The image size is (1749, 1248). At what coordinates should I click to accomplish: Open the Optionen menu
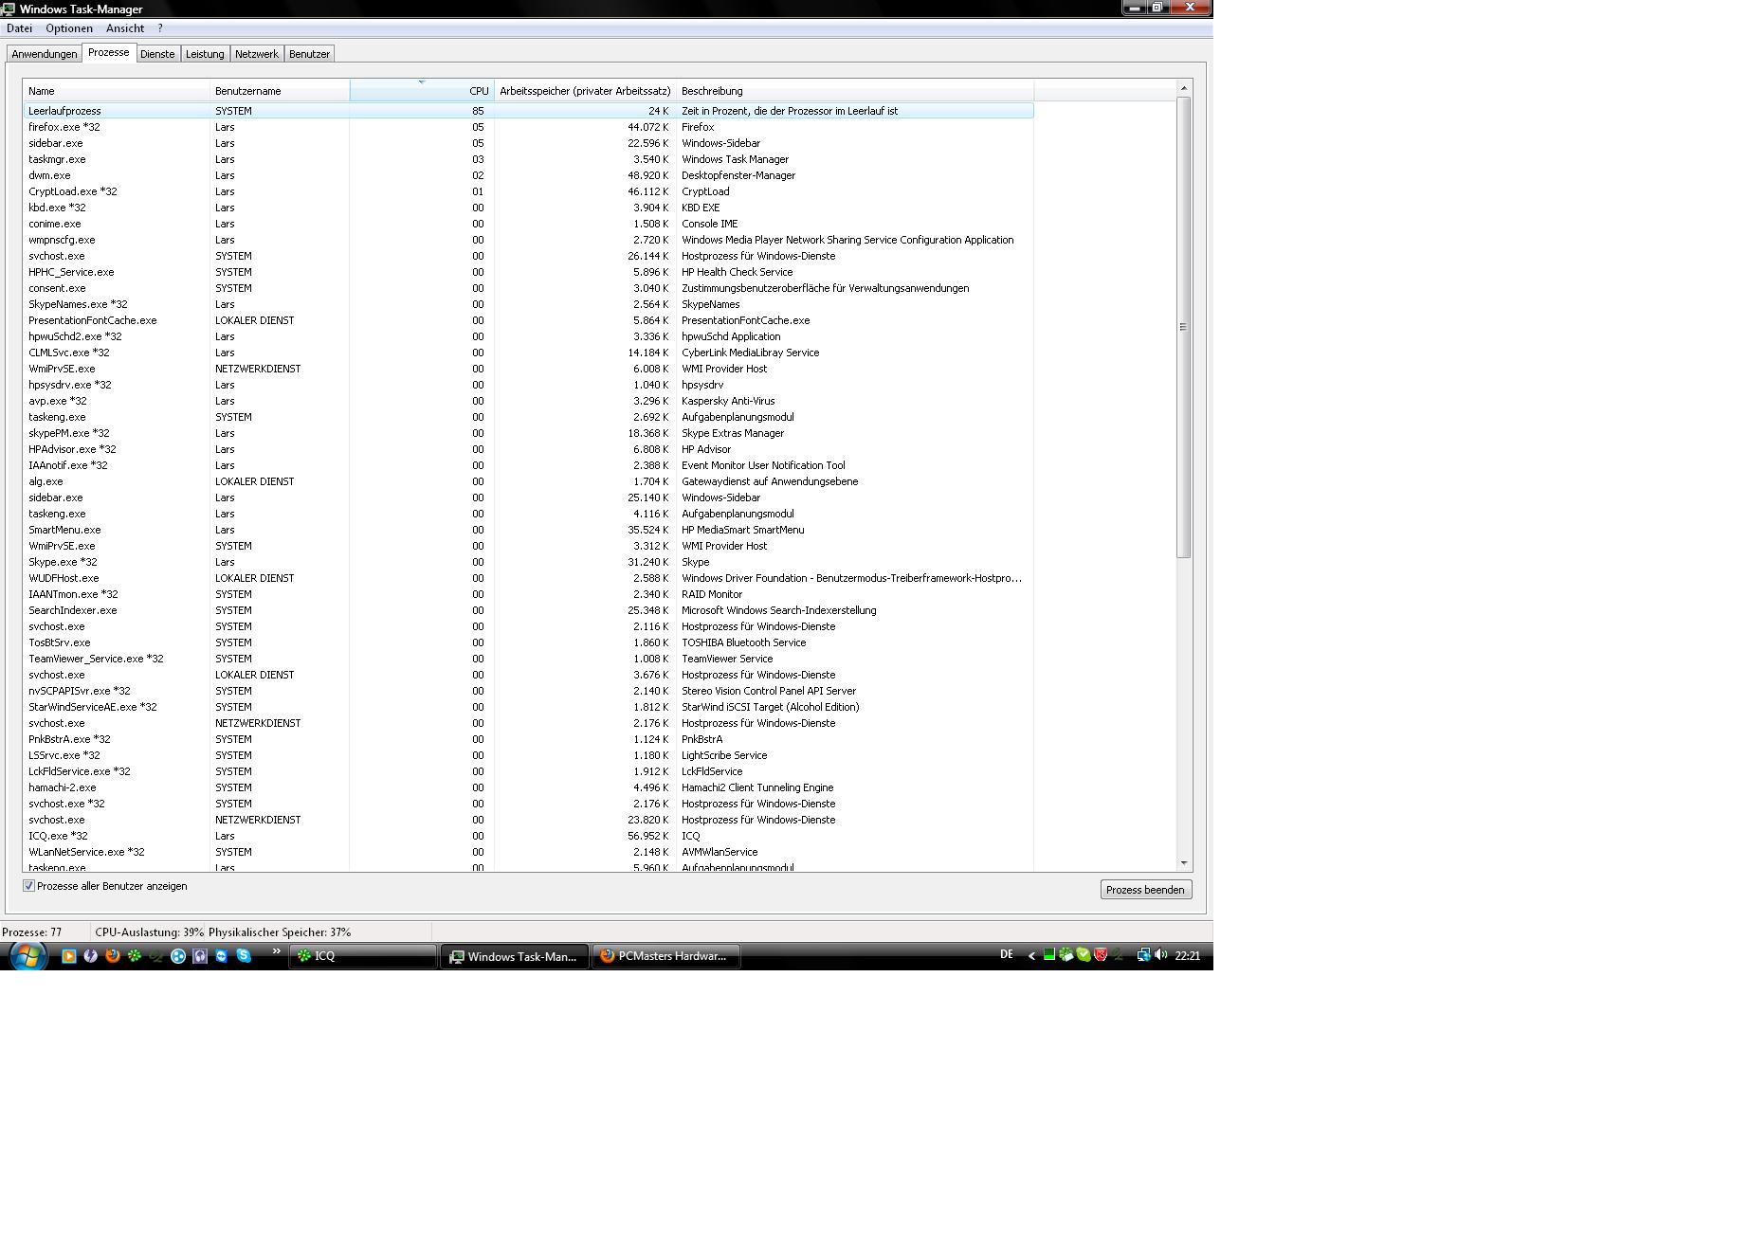point(69,28)
